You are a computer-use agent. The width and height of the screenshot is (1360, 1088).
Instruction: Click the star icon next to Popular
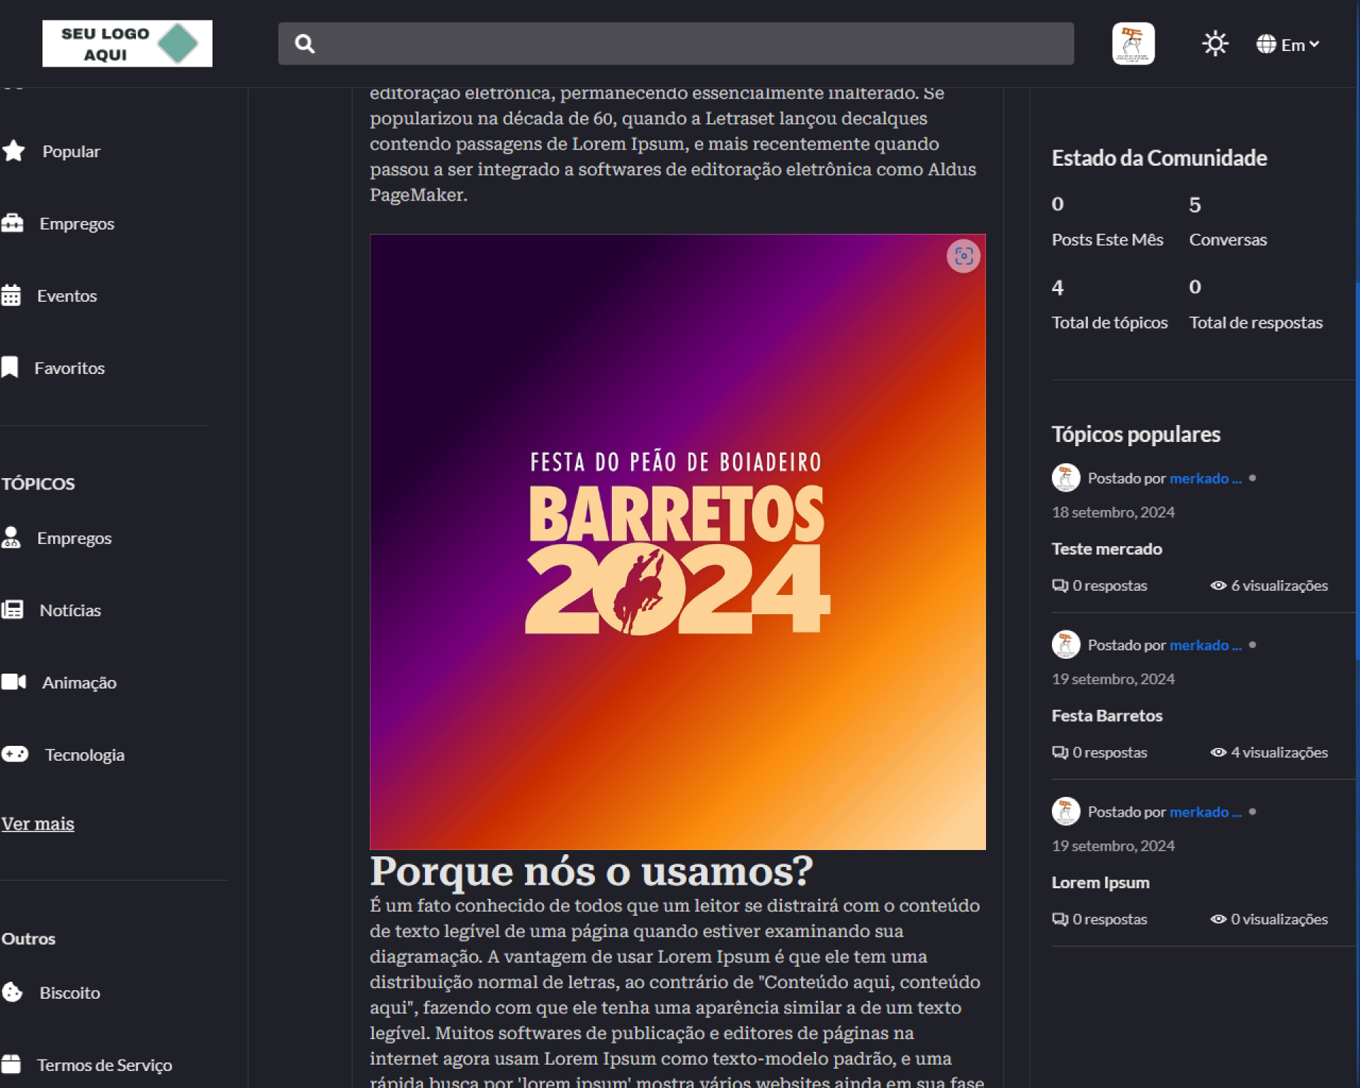pyautogui.click(x=13, y=151)
